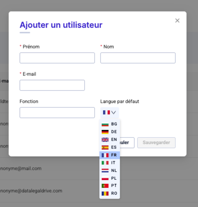
Task: Collapse the default language dropdown chevron
Action: coord(113,112)
